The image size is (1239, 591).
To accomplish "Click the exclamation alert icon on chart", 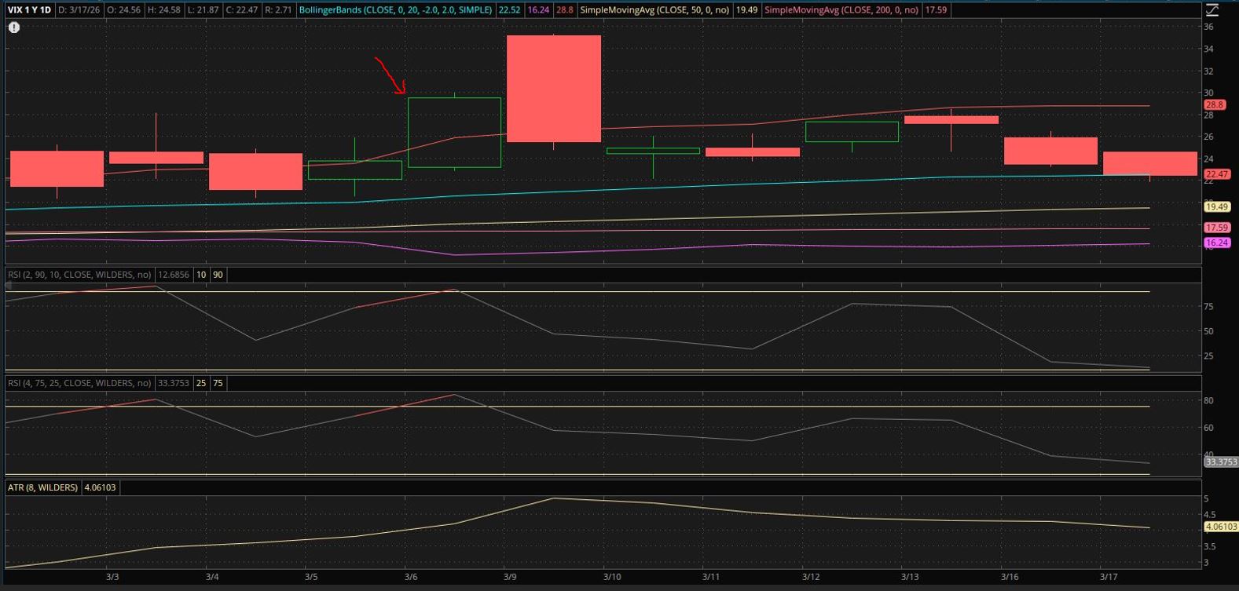I will coord(14,27).
